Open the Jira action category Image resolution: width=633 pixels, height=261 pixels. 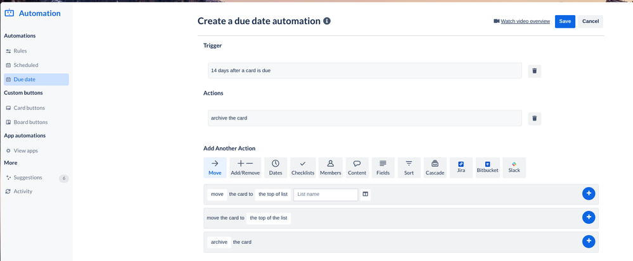point(461,167)
